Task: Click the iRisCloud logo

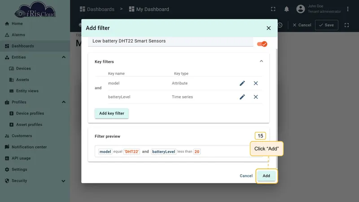Action: (x=35, y=9)
